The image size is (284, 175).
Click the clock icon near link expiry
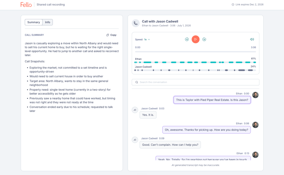click(x=233, y=5)
